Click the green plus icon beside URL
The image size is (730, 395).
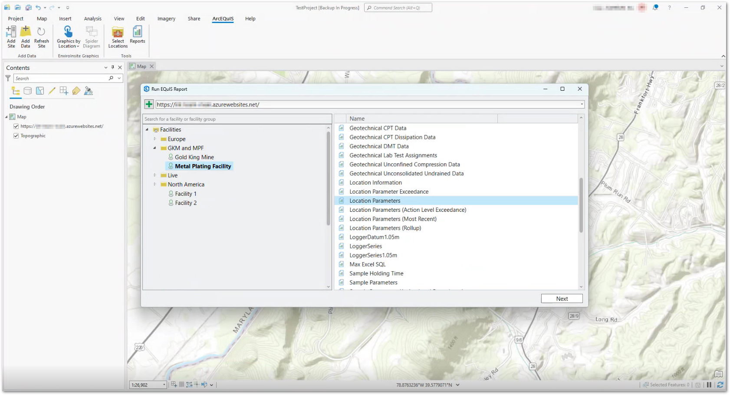tap(149, 104)
